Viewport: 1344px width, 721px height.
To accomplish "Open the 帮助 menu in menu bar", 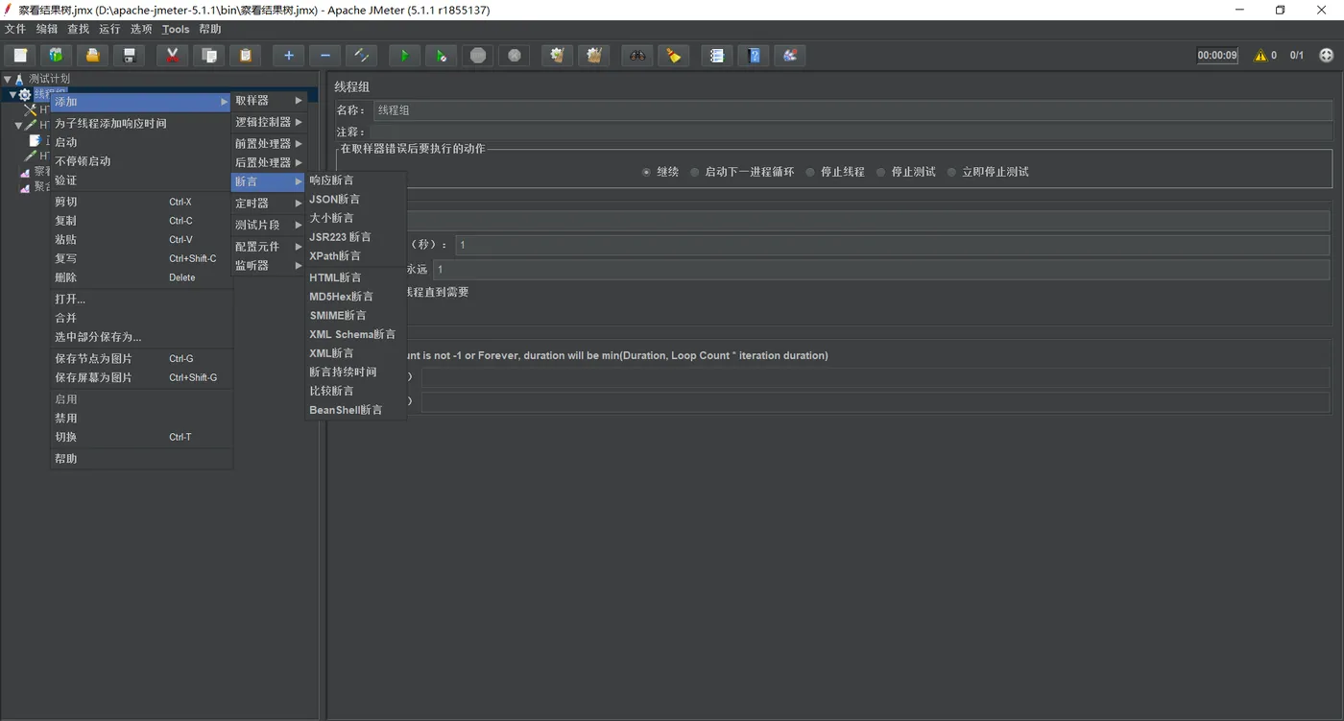I will [210, 29].
